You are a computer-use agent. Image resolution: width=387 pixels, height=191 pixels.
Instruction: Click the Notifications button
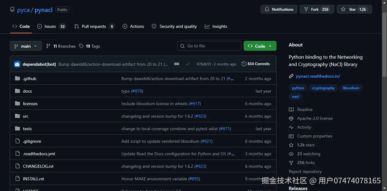[279, 9]
